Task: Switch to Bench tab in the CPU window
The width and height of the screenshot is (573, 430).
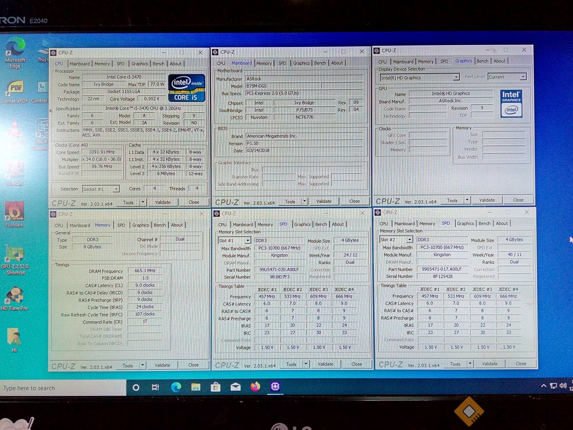Action: [x=159, y=63]
